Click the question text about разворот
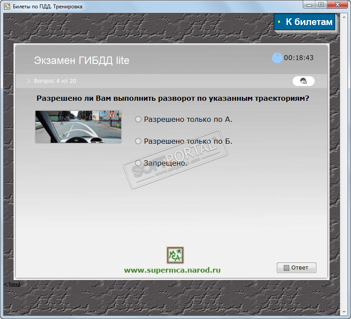Image resolution: width=351 pixels, height=319 pixels. (x=172, y=98)
